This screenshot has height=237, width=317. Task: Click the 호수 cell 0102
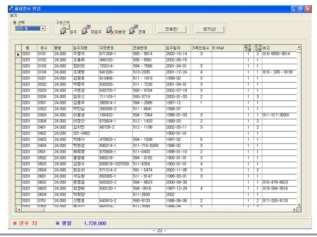point(45,60)
